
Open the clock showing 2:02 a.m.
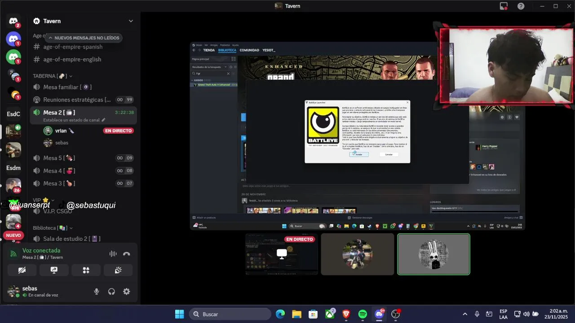(556, 314)
